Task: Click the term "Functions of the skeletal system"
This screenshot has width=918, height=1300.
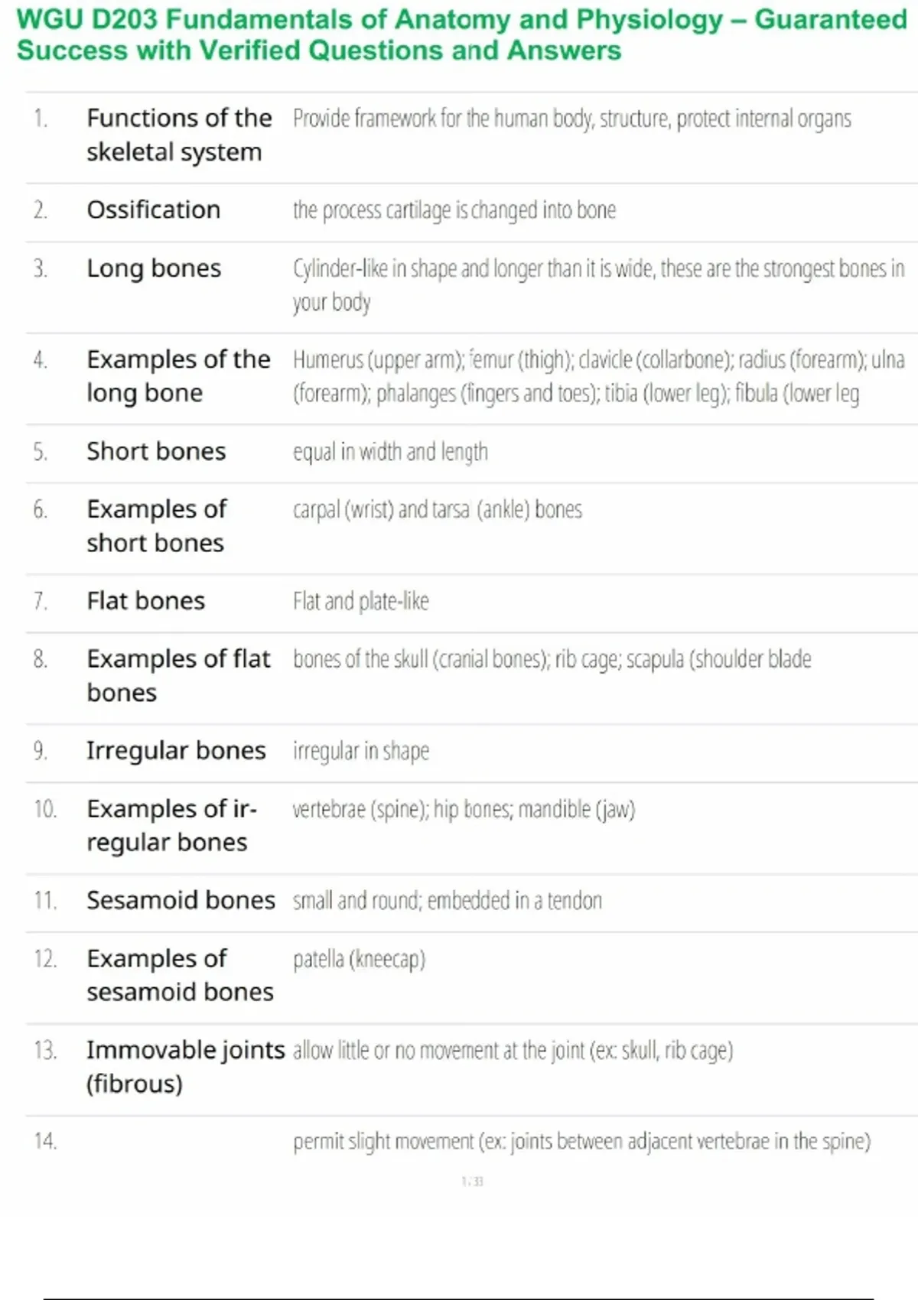Action: (x=179, y=135)
